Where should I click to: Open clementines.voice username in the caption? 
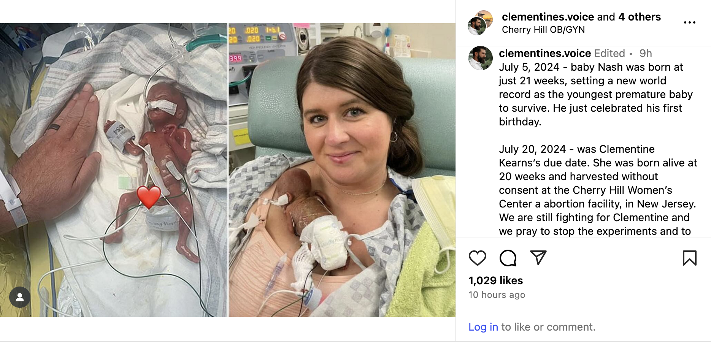point(545,53)
